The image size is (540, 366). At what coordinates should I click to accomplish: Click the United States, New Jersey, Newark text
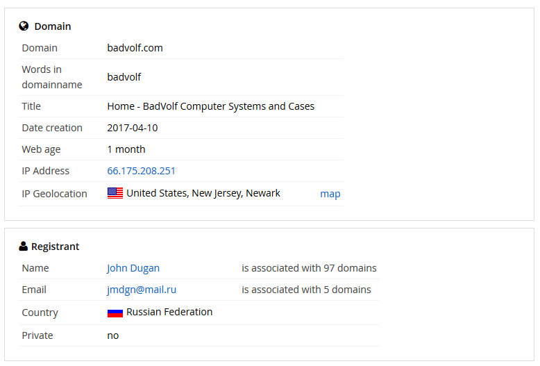(x=203, y=193)
